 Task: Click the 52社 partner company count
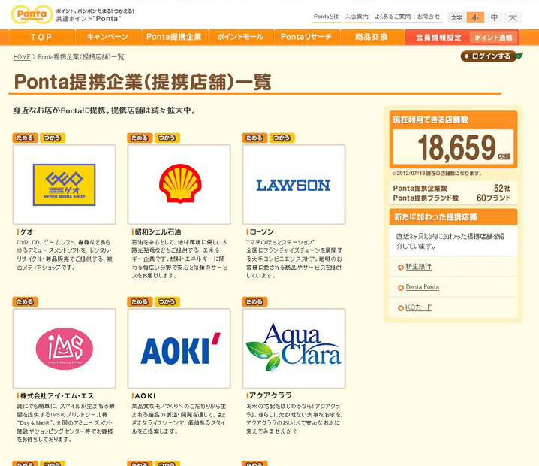[x=502, y=188]
